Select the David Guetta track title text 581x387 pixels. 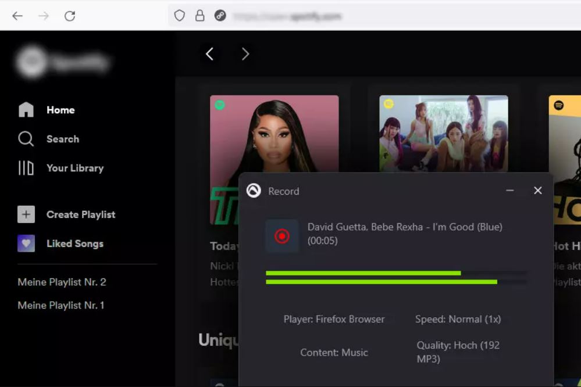click(x=405, y=234)
